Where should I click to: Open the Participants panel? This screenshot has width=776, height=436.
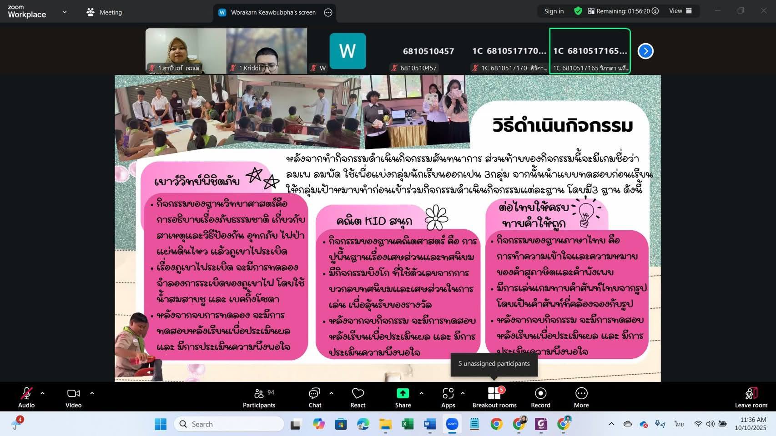pyautogui.click(x=259, y=397)
